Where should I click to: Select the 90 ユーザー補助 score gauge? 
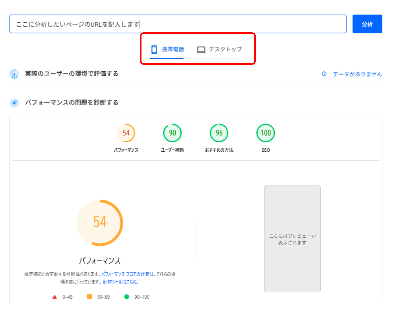pyautogui.click(x=173, y=133)
